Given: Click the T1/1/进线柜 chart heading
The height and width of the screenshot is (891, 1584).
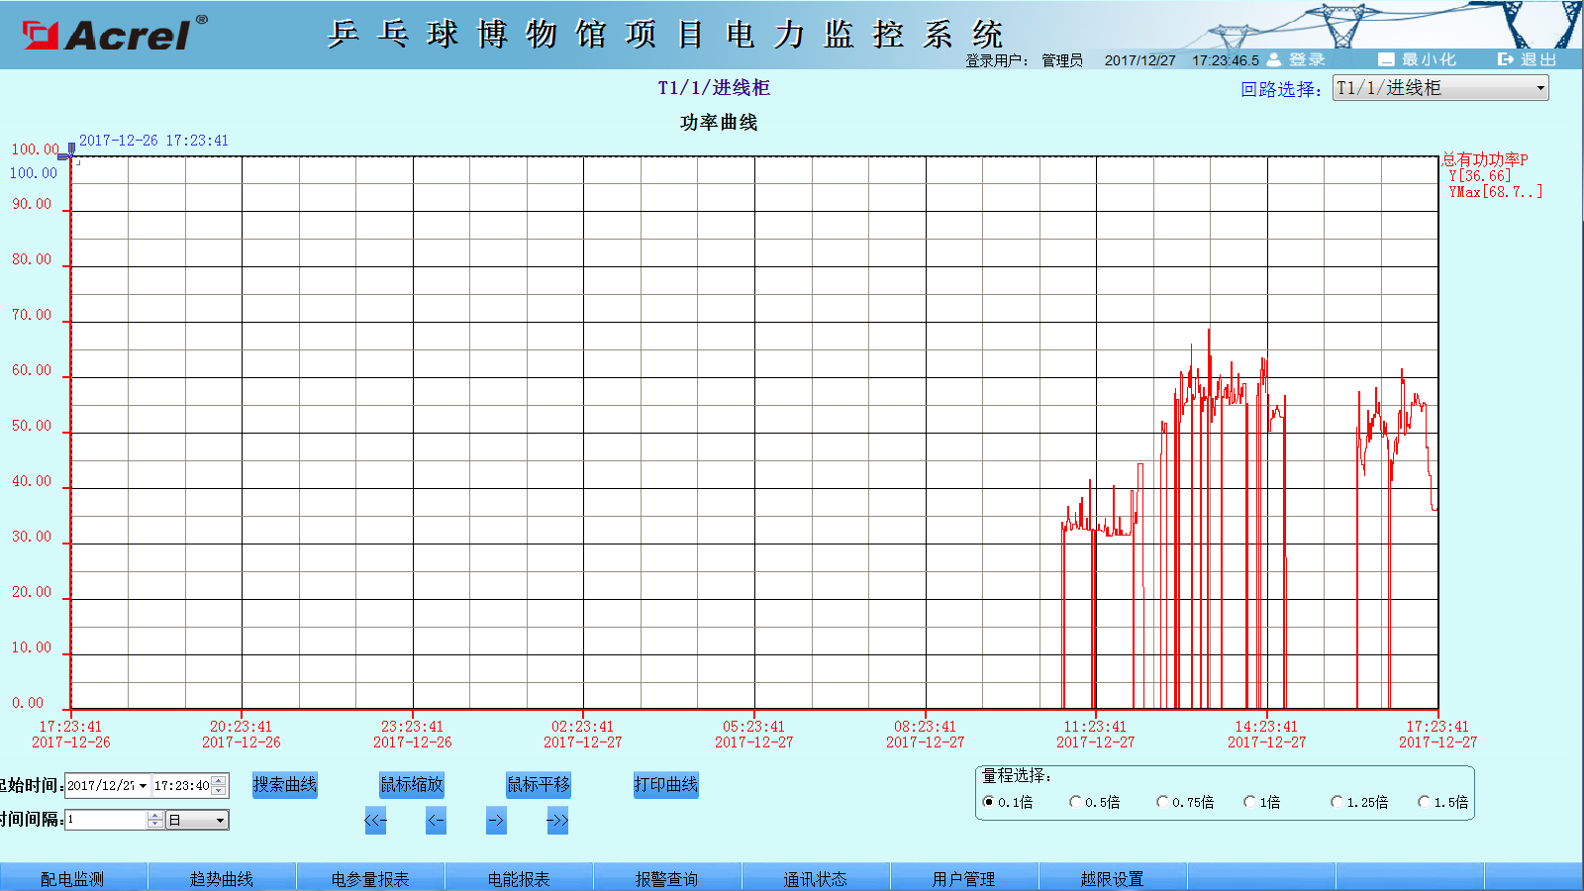Looking at the screenshot, I should [x=714, y=88].
